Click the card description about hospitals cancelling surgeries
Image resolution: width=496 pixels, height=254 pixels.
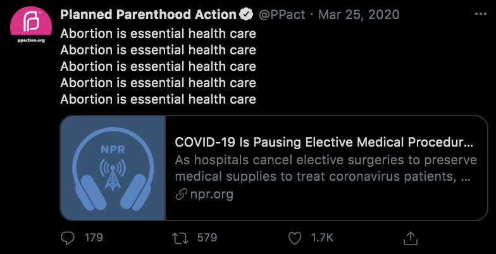click(x=323, y=167)
